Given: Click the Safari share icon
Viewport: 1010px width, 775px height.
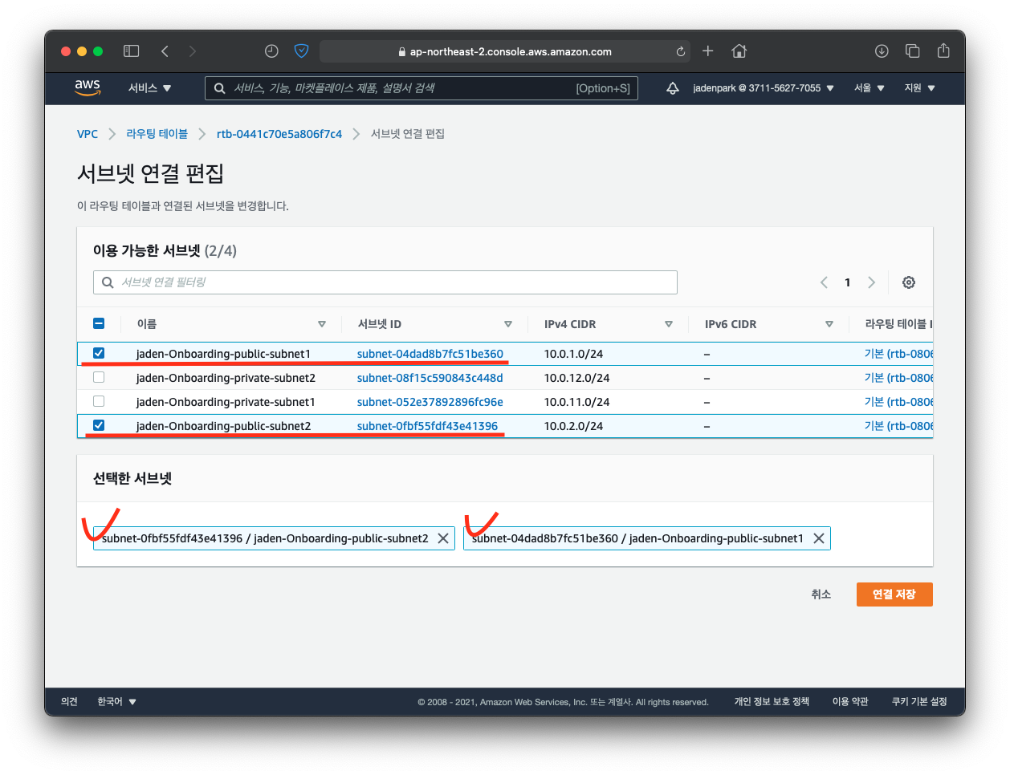Looking at the screenshot, I should 943,51.
